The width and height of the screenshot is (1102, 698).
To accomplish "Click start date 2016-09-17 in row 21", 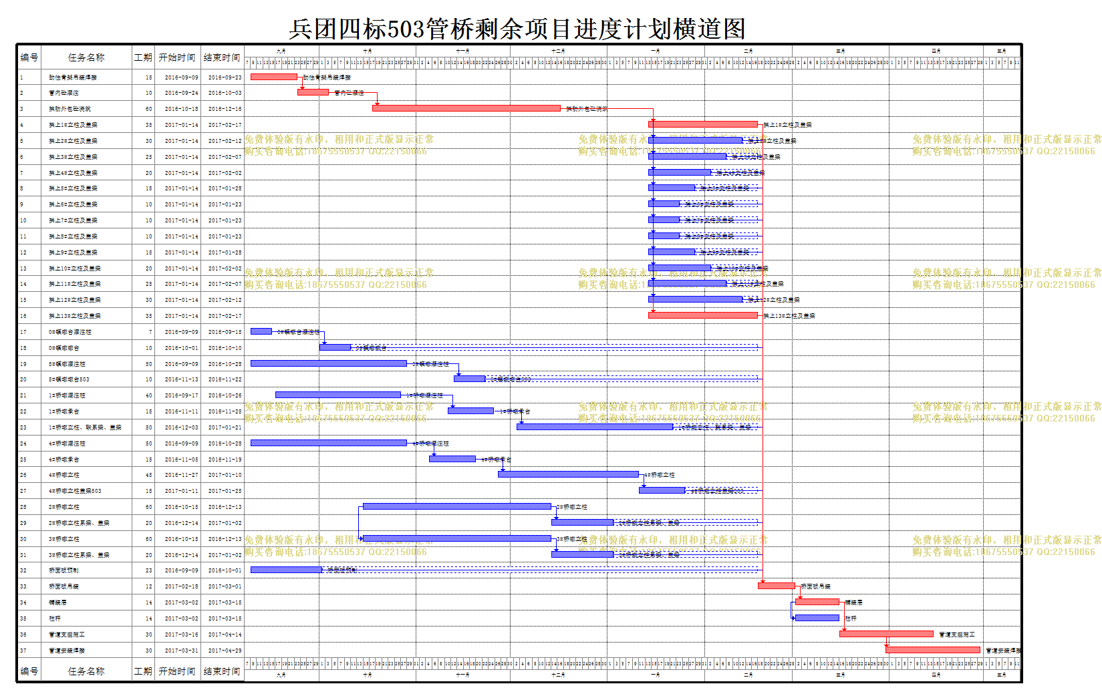I will (182, 395).
